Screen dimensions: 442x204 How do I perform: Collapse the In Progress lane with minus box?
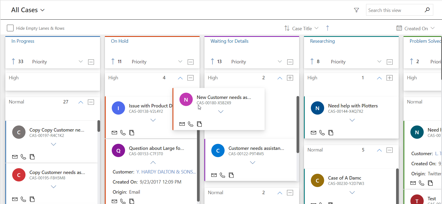91,62
